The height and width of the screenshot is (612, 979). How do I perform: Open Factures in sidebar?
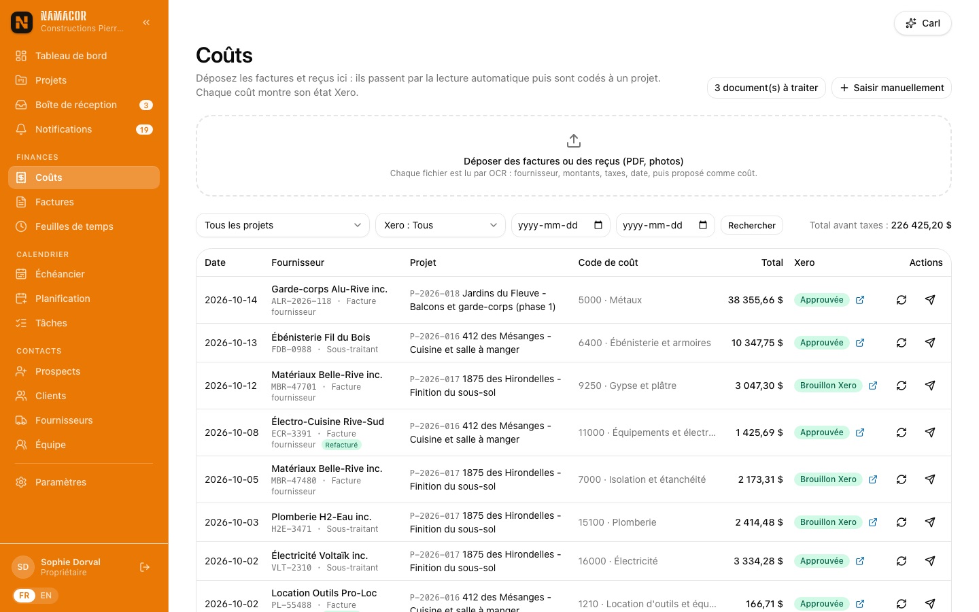[84, 202]
